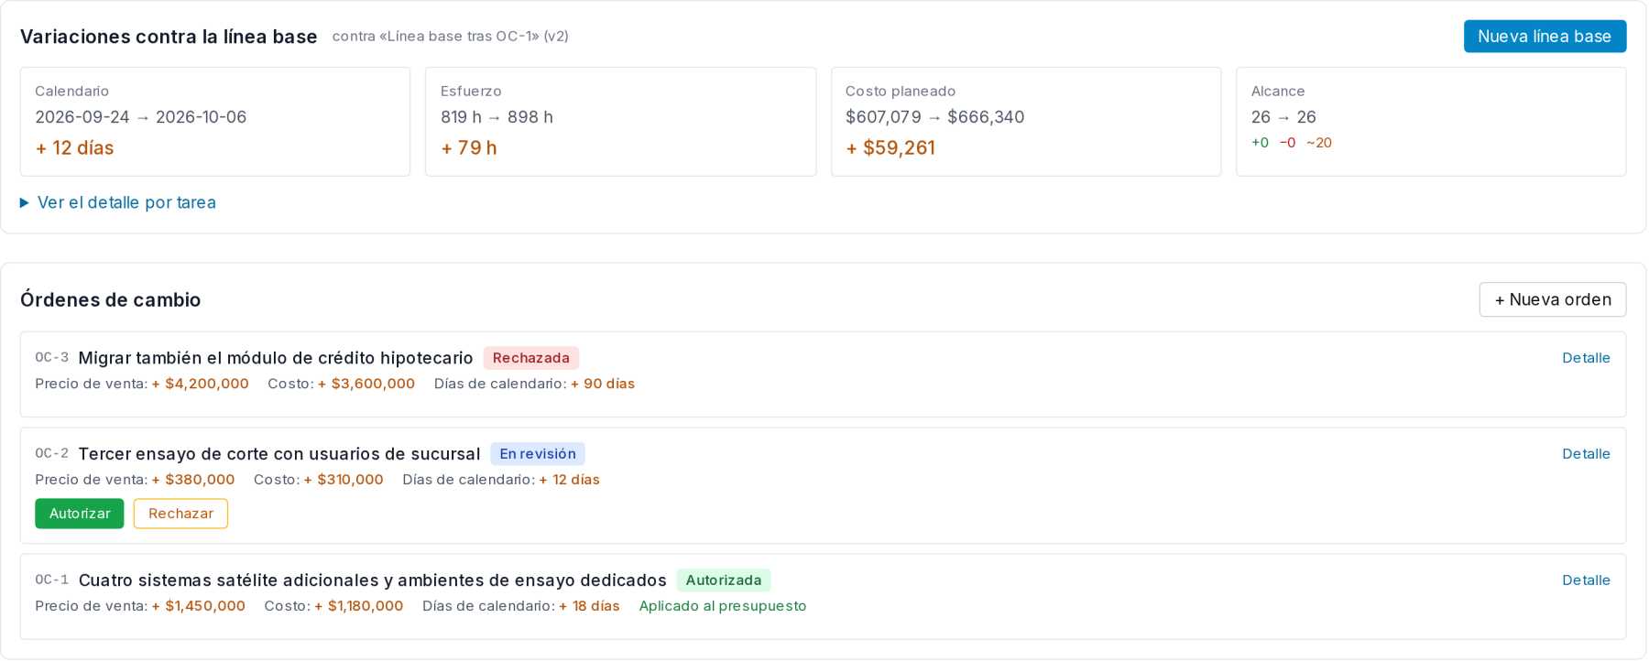Open Detalle for order OC-2
1649x661 pixels.
pos(1586,454)
